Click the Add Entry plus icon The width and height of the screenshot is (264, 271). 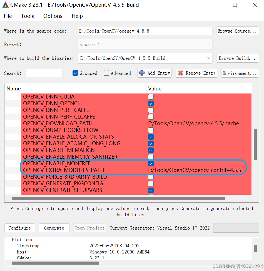pos(142,73)
